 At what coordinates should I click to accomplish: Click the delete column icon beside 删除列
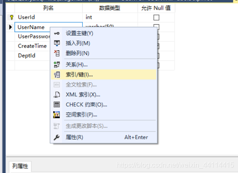pyautogui.click(x=57, y=53)
